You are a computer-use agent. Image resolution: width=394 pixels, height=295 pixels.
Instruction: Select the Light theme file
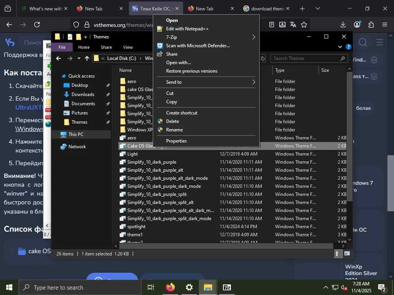(232, 154)
